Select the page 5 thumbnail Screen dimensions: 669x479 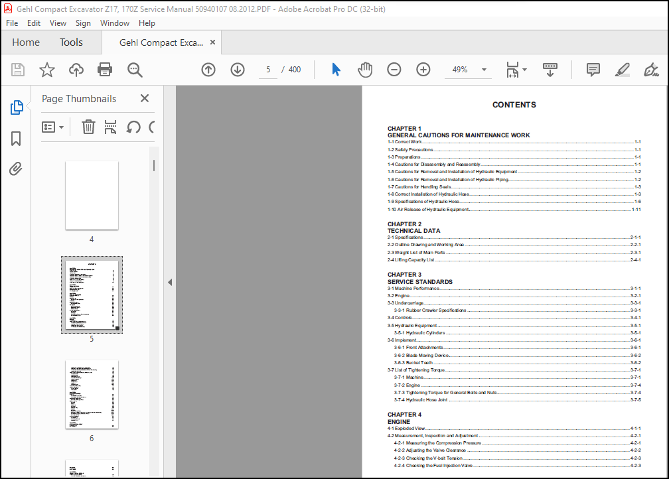tap(92, 295)
